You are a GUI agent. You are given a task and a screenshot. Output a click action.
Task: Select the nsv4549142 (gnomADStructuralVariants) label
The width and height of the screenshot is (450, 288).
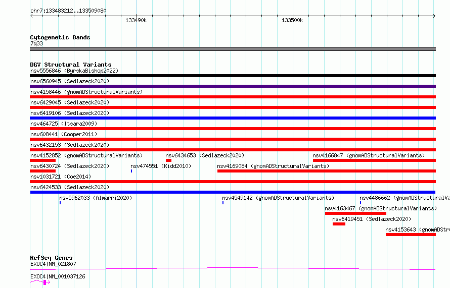coord(278,198)
